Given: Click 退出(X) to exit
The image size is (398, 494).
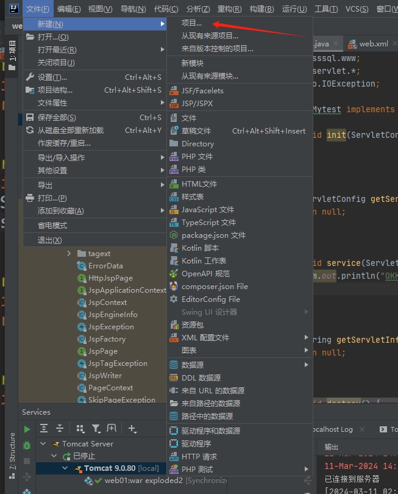Looking at the screenshot, I should tap(95, 240).
